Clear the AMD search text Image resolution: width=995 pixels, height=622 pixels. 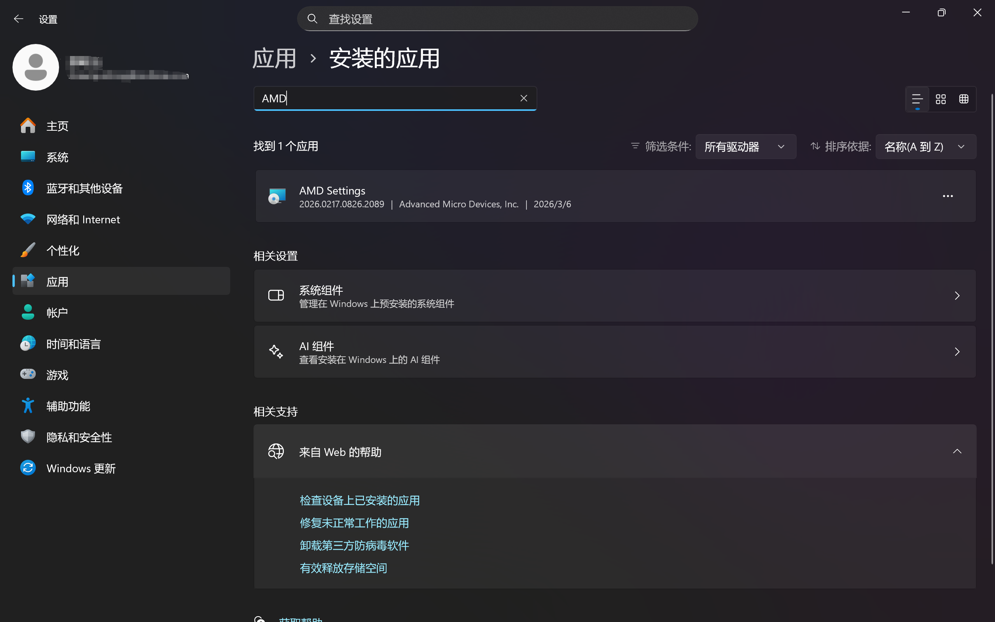coord(523,98)
